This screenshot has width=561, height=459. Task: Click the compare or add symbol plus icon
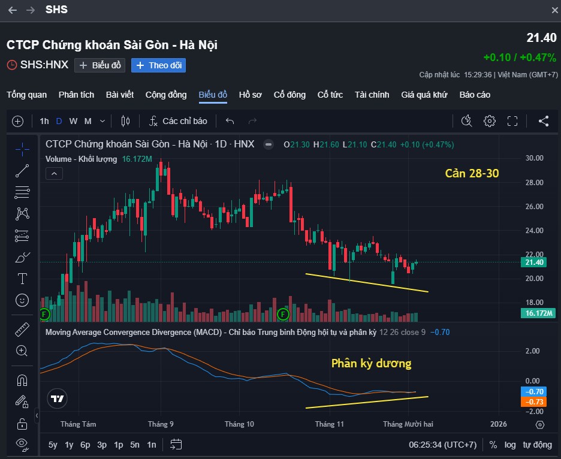(17, 121)
